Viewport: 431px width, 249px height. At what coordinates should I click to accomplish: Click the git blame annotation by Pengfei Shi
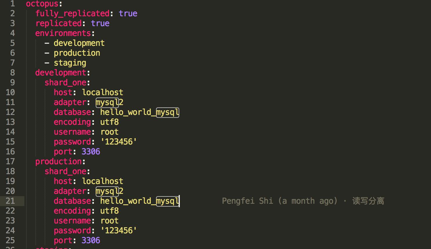coord(303,201)
